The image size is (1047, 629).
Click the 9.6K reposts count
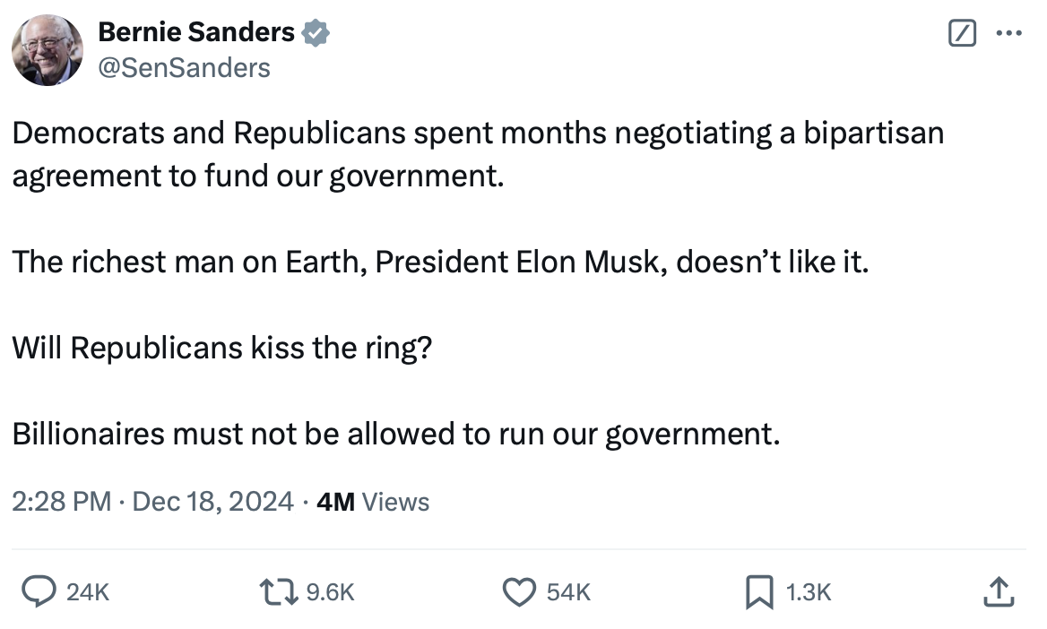click(x=331, y=591)
